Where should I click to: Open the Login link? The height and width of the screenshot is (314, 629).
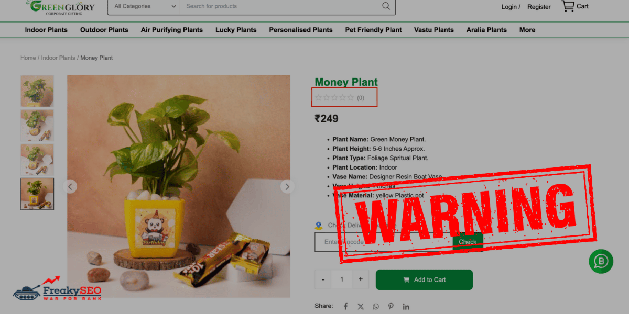[509, 7]
